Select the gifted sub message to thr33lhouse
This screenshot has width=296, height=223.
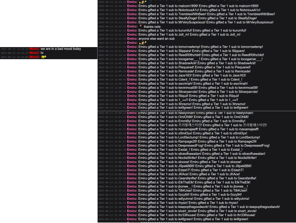197,215
